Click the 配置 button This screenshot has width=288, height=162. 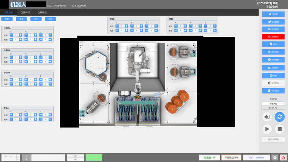click(7, 19)
